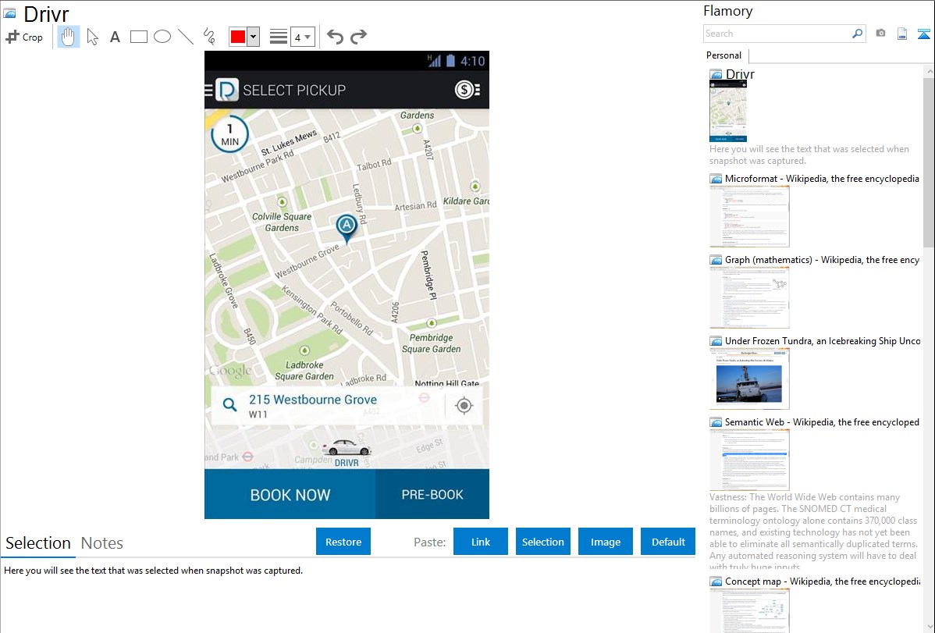Image resolution: width=935 pixels, height=633 pixels.
Task: Choose the arrow pointer tool
Action: (x=92, y=37)
